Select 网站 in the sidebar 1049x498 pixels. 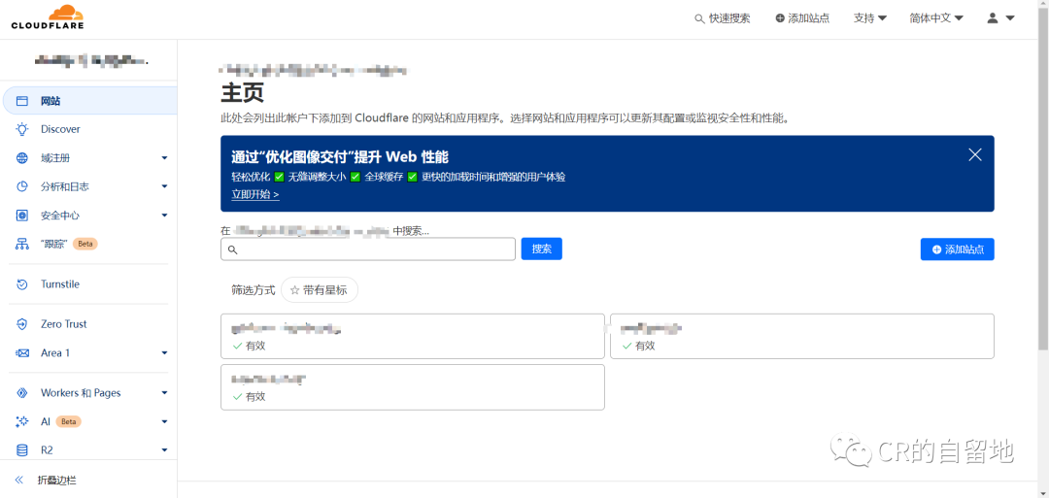pyautogui.click(x=51, y=101)
